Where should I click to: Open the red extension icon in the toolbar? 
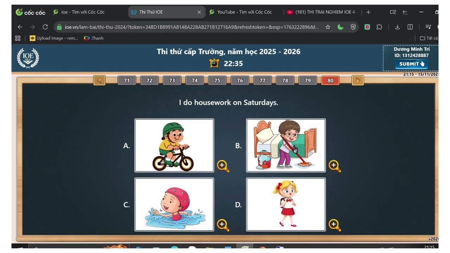pos(367,27)
